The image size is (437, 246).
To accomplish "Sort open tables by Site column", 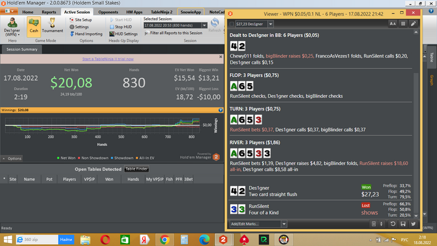I will (x=13, y=179).
